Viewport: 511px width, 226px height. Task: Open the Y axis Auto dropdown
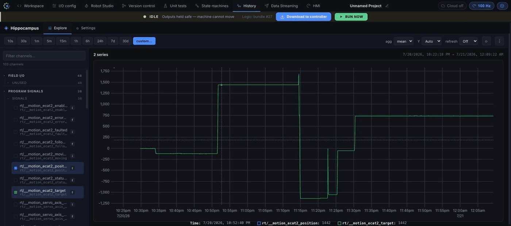[431, 41]
